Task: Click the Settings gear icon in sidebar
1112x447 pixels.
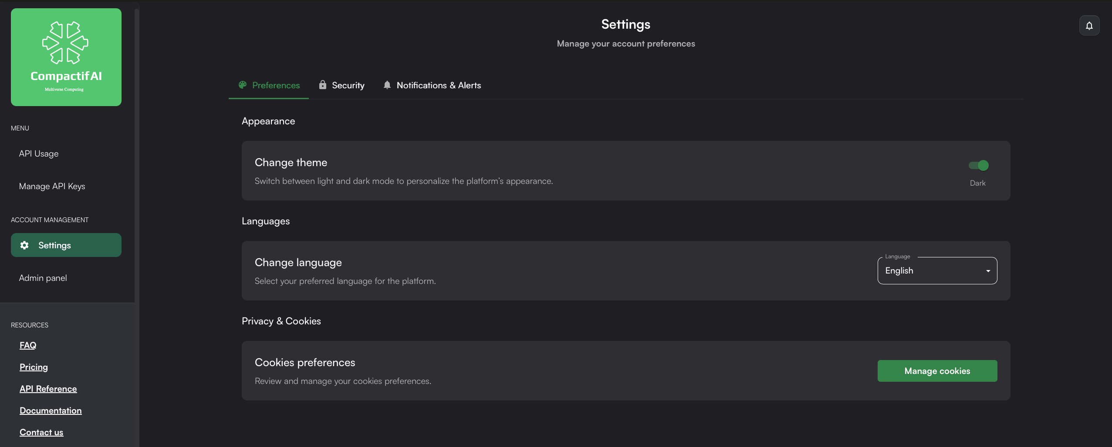Action: [x=24, y=245]
